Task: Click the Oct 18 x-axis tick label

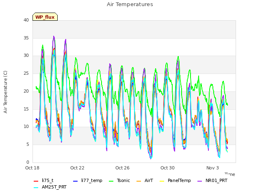Action: tap(32, 168)
